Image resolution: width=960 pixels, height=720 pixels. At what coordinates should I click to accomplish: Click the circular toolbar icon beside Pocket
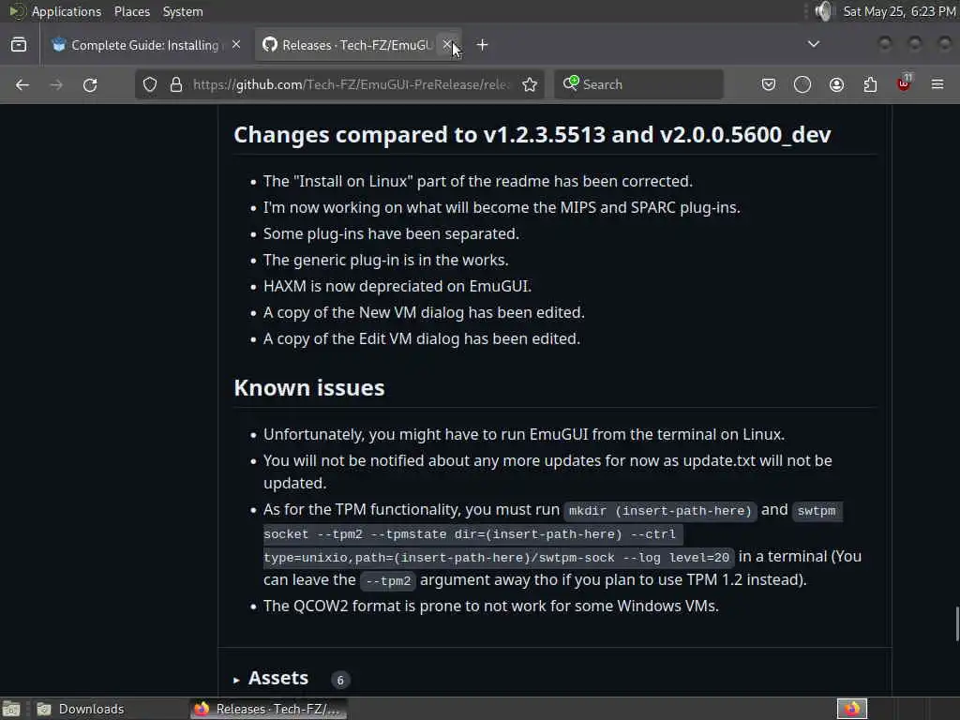tap(802, 84)
